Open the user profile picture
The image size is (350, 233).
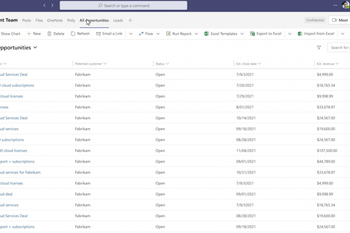346,5
